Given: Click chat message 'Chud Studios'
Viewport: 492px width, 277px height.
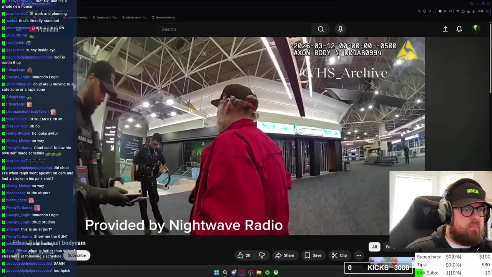Looking at the screenshot, I should pyautogui.click(x=43, y=222).
